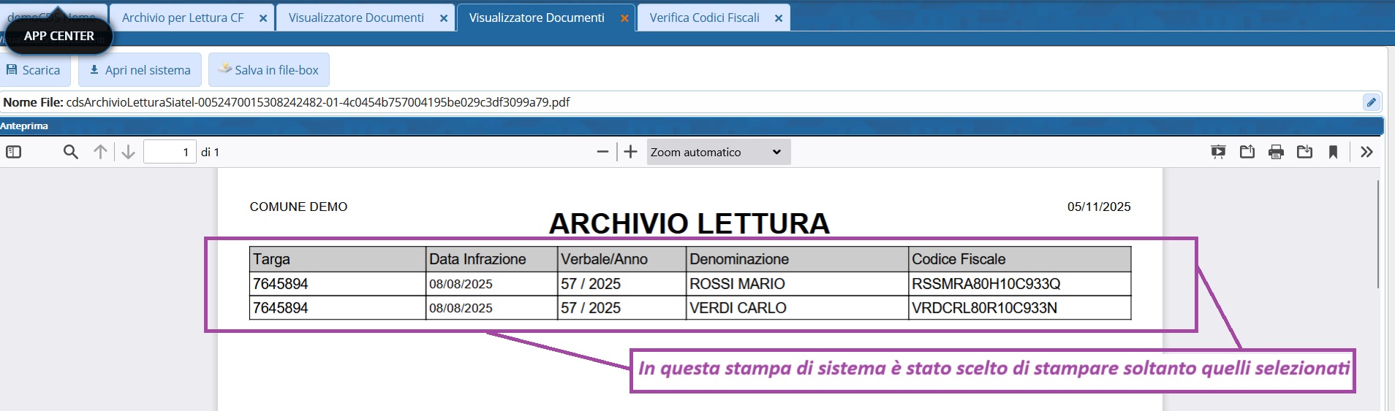Go to next page arrow

(x=128, y=152)
